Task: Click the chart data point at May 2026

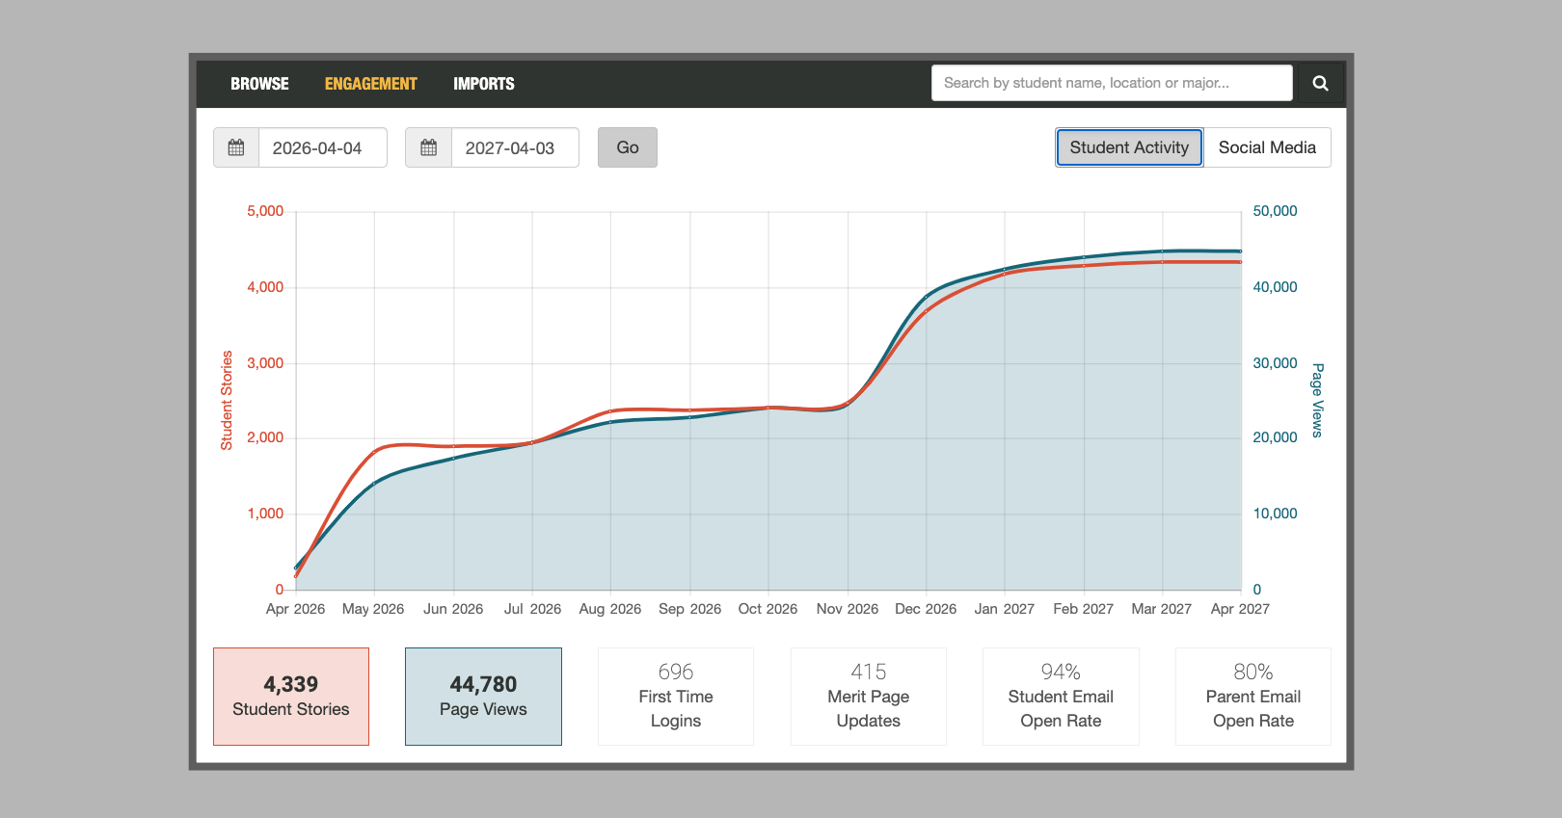Action: tap(375, 451)
